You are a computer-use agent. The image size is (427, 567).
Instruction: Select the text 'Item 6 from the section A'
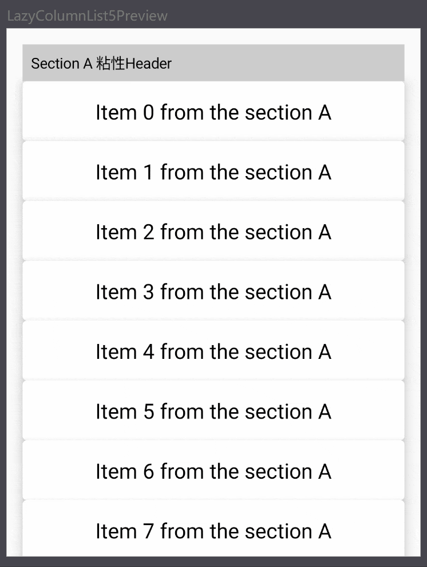213,471
